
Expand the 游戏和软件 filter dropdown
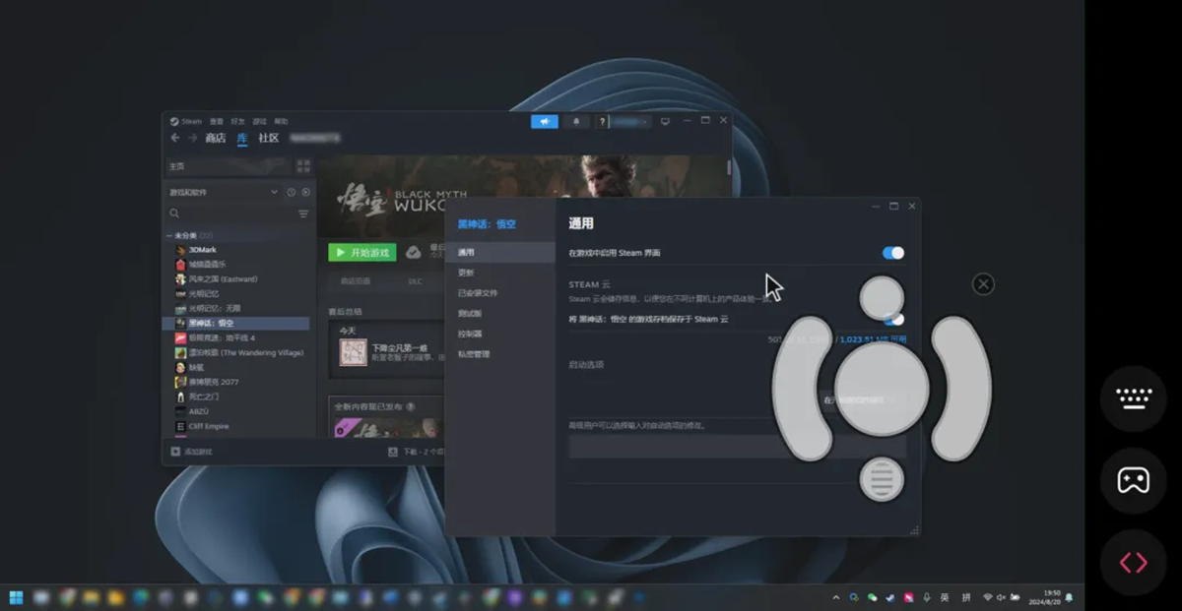(224, 192)
